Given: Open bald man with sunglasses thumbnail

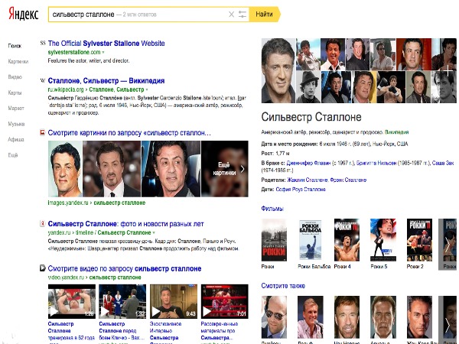Looking at the screenshot, I should coord(274,317).
